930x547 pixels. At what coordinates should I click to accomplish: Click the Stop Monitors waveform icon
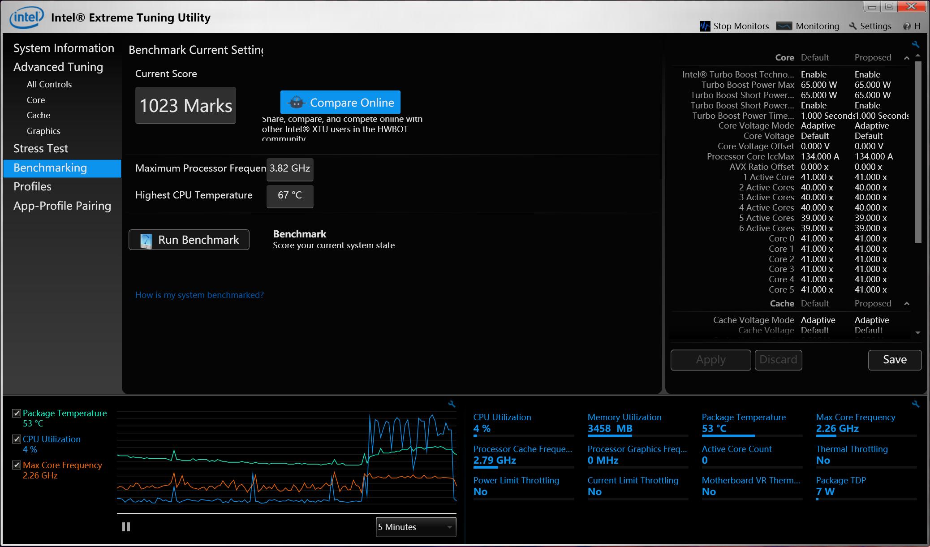(x=705, y=26)
